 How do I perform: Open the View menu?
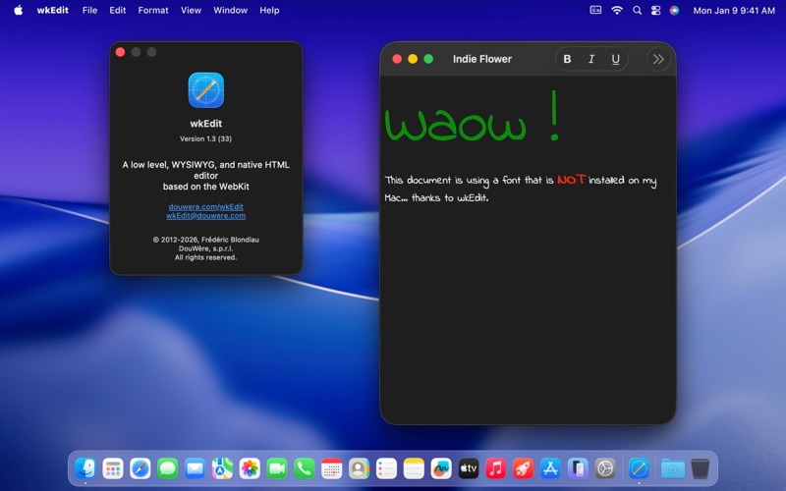point(191,10)
